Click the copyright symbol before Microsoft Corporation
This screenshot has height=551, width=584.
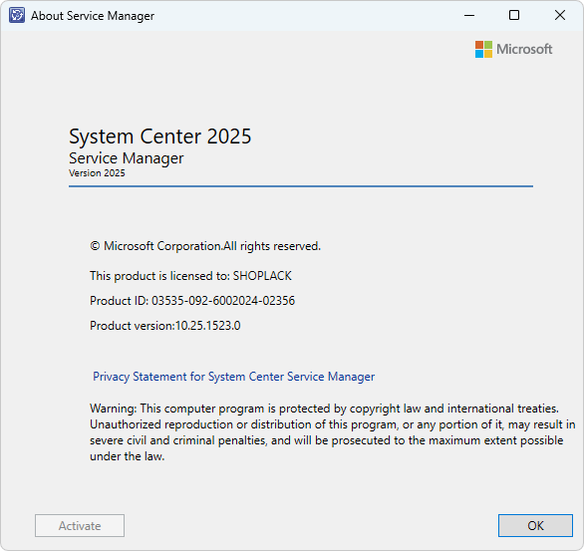95,246
